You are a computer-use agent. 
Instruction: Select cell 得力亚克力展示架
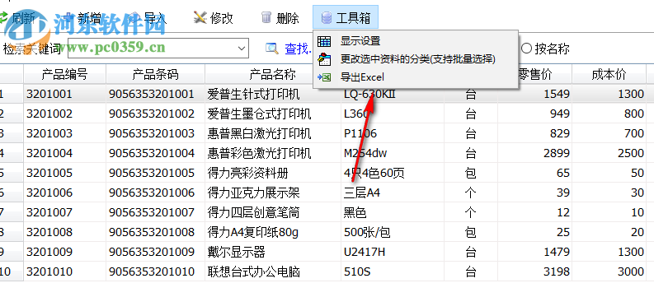(x=273, y=193)
